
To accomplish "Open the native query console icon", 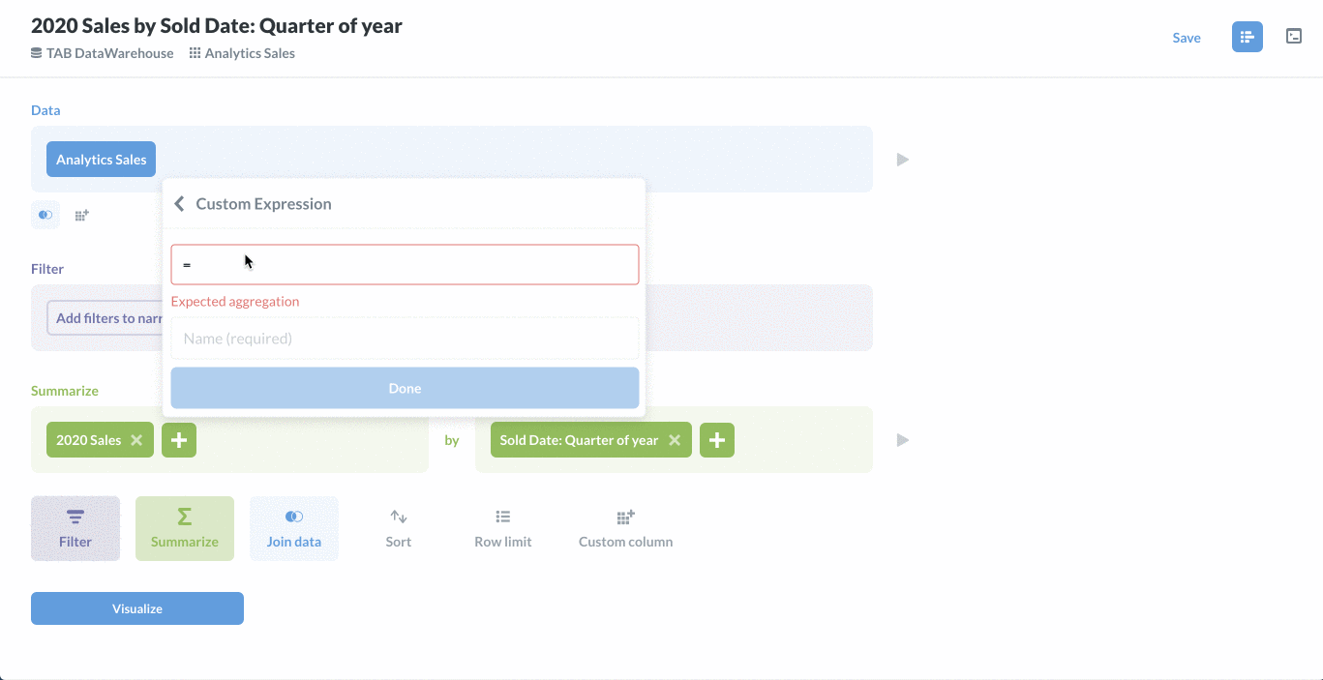I will tap(1294, 37).
